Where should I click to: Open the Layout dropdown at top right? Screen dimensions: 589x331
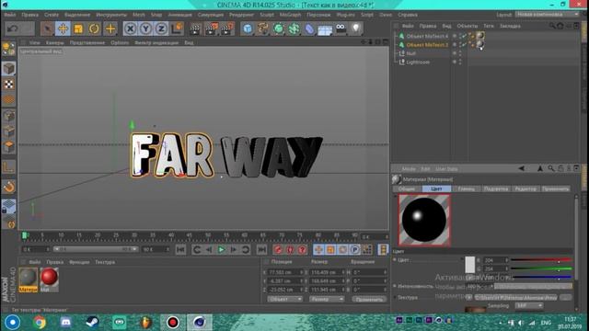coord(548,15)
